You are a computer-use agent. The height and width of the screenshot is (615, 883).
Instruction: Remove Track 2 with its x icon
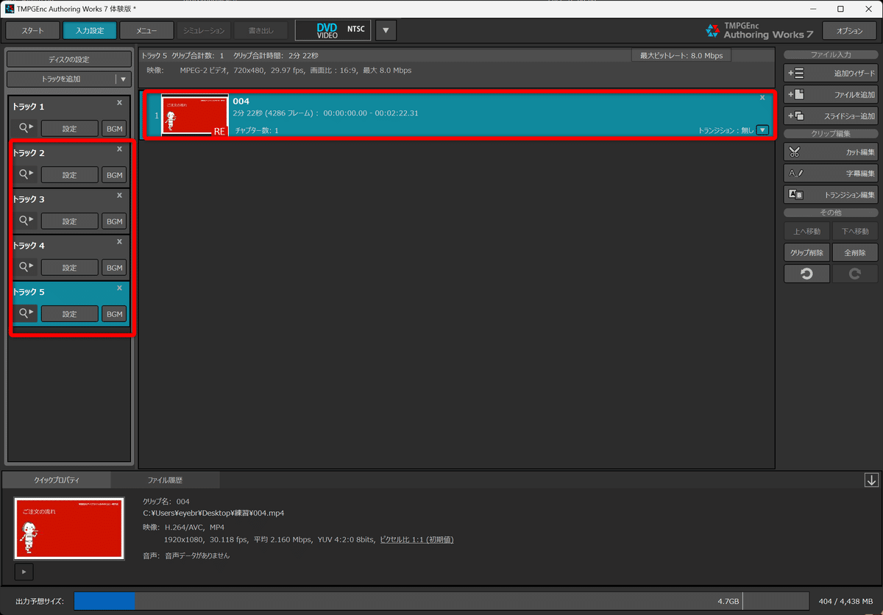tap(119, 149)
